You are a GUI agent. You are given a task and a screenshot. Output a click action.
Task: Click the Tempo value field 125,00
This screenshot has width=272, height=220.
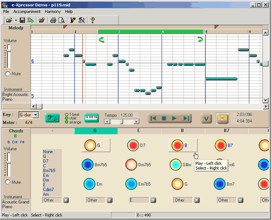(129, 115)
